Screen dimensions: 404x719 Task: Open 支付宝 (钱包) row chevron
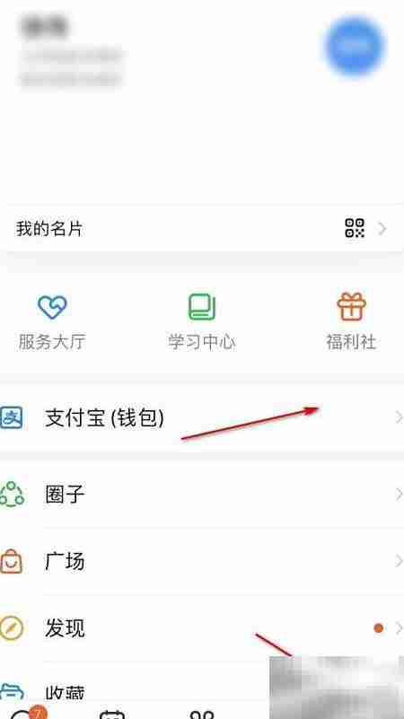click(x=399, y=417)
